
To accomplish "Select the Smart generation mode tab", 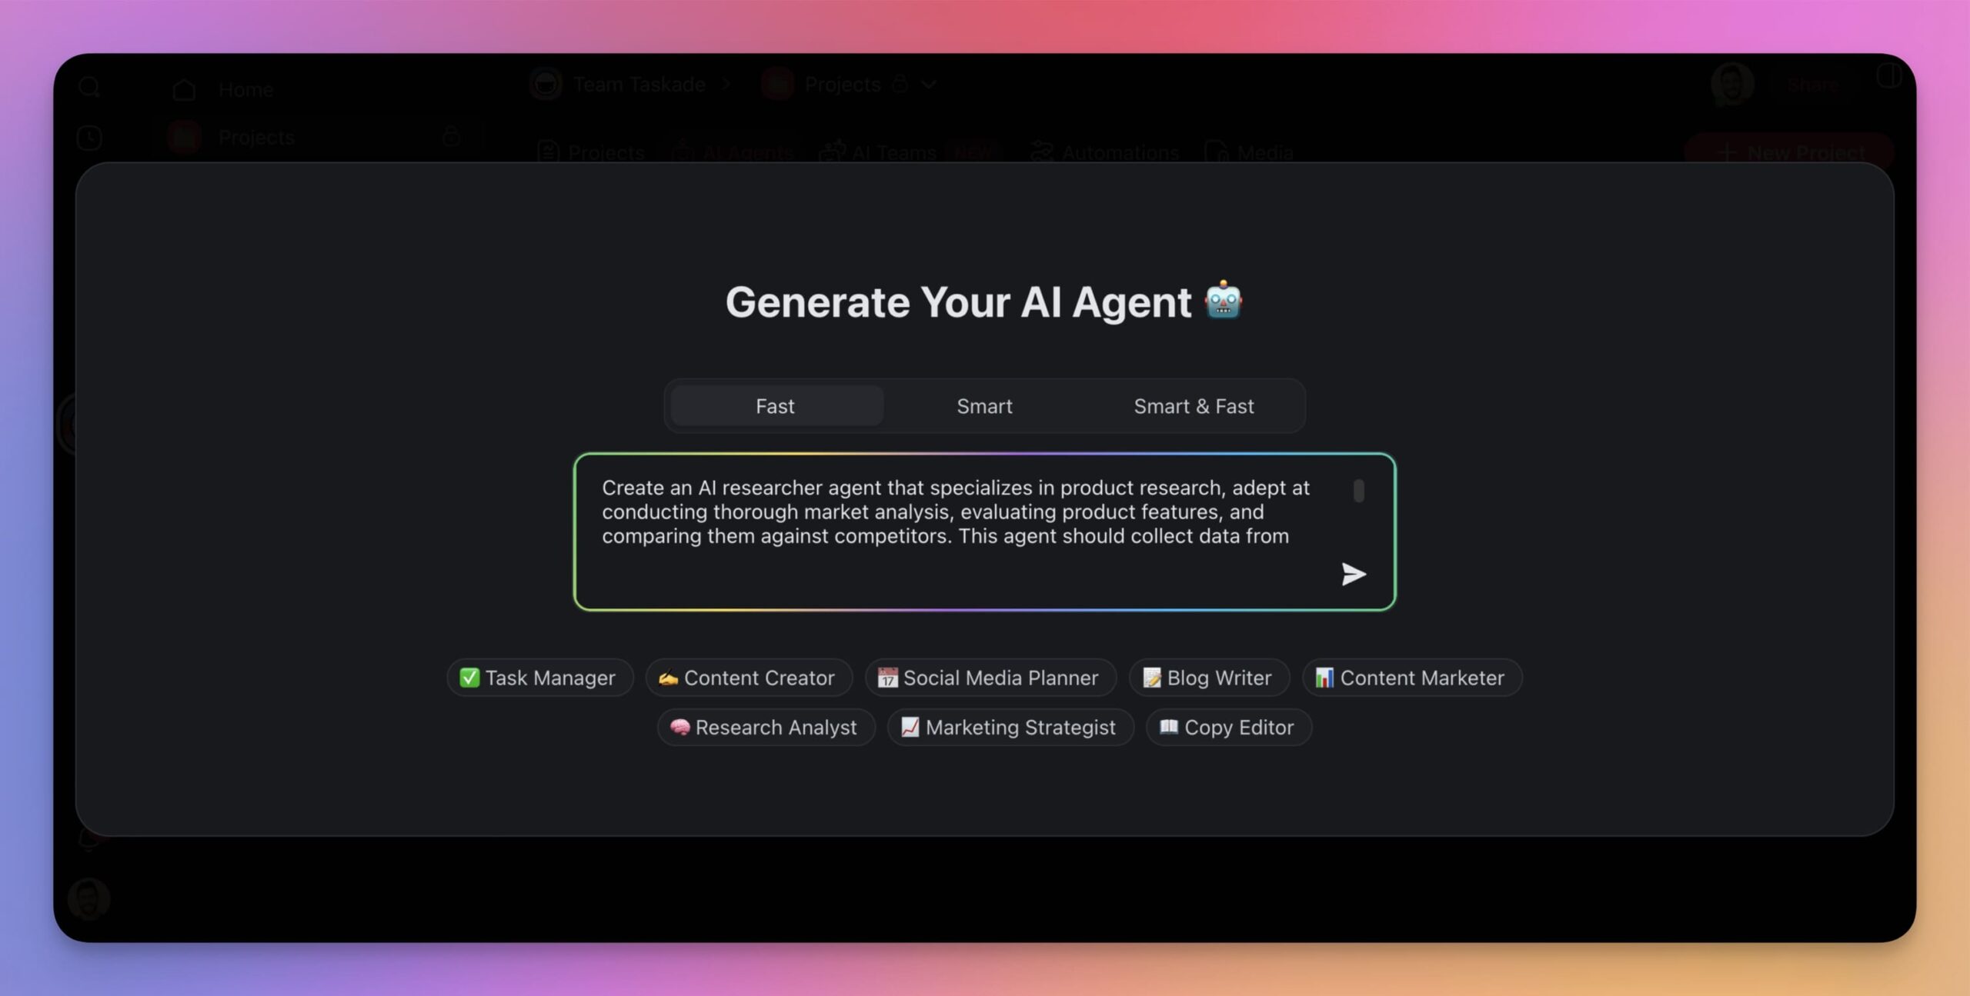I will pos(985,405).
